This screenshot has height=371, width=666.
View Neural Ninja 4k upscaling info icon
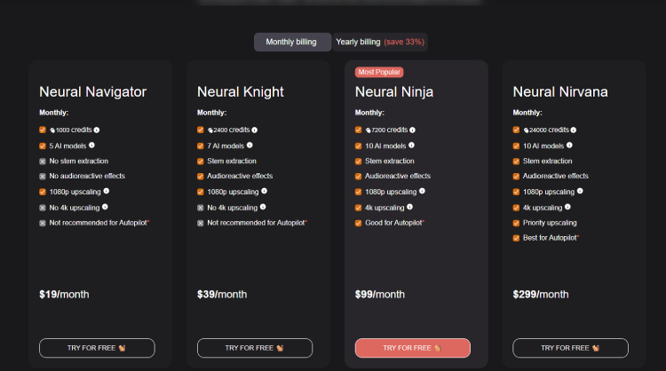(x=410, y=207)
